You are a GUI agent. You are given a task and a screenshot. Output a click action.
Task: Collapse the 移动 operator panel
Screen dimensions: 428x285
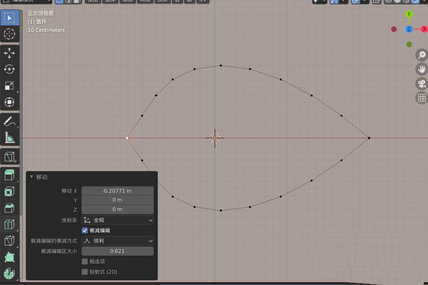[32, 177]
